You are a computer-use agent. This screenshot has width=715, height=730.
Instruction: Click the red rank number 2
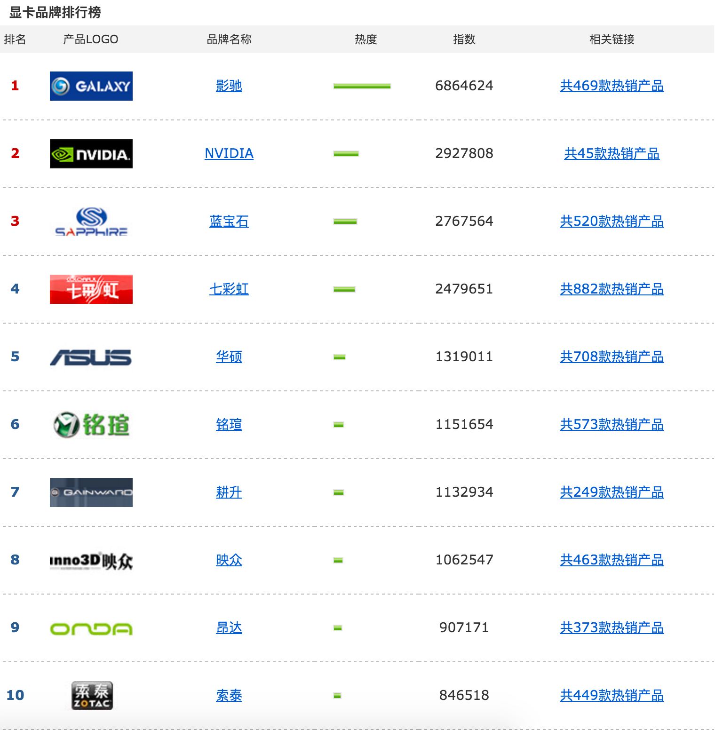click(x=15, y=153)
